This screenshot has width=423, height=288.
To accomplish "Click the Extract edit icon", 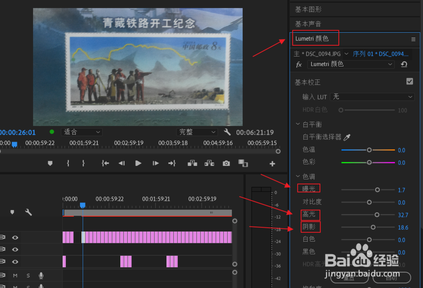I will (209, 163).
